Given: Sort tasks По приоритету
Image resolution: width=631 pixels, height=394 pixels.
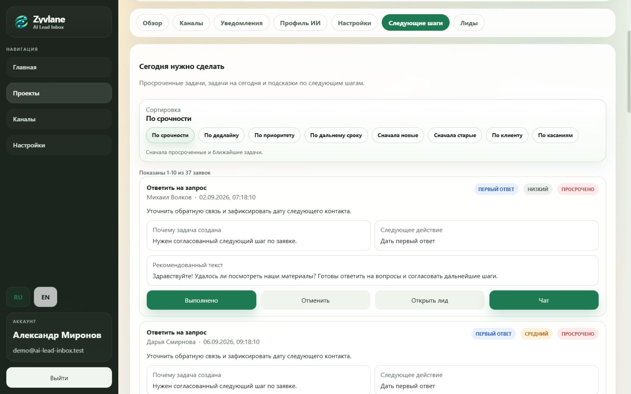Looking at the screenshot, I should click(274, 135).
